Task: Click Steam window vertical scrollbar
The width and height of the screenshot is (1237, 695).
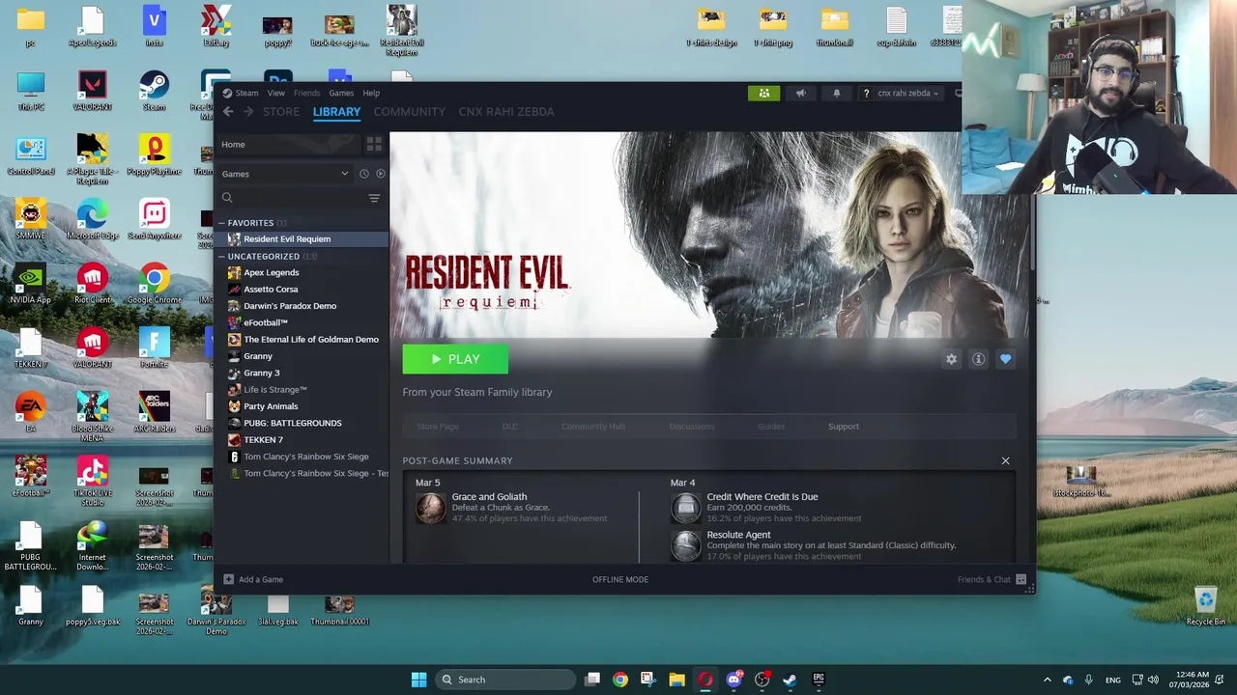Action: tap(1031, 232)
